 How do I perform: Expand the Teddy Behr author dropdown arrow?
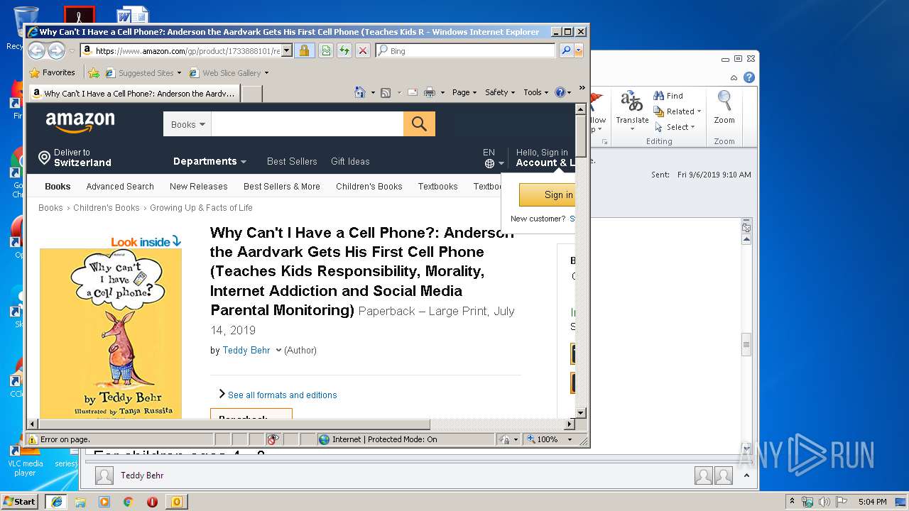(278, 350)
